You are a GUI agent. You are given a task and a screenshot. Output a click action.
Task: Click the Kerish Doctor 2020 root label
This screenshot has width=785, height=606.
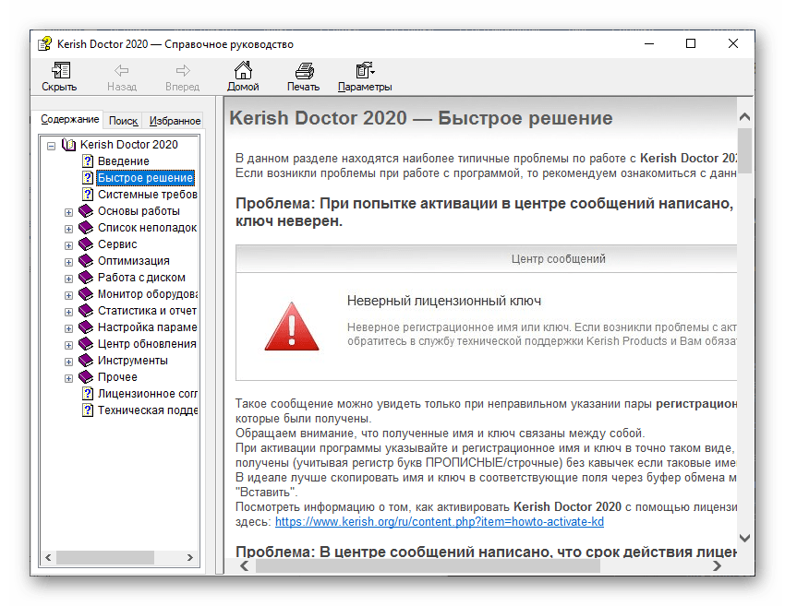(x=128, y=145)
